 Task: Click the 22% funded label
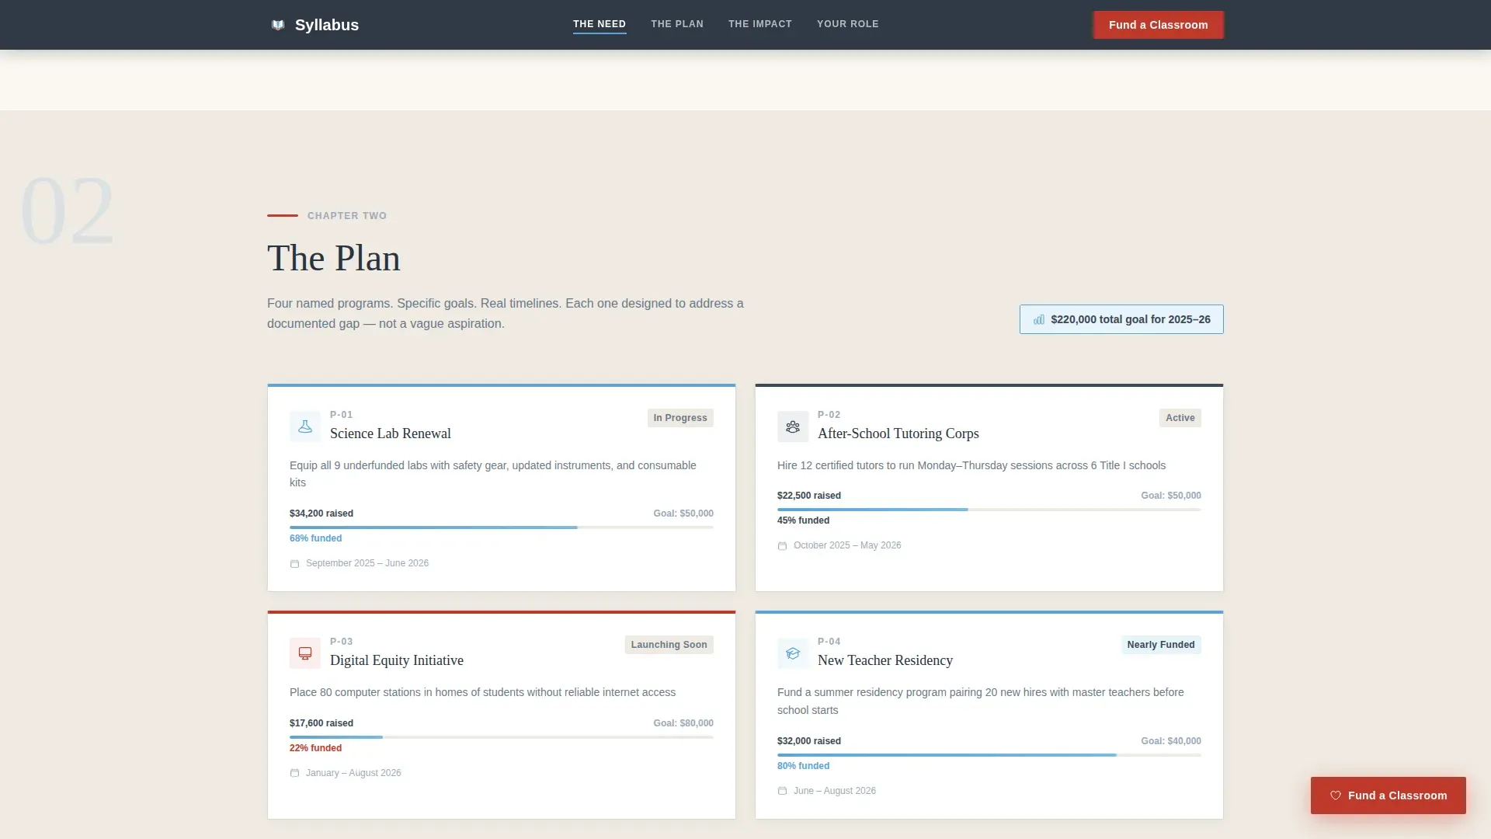[316, 748]
